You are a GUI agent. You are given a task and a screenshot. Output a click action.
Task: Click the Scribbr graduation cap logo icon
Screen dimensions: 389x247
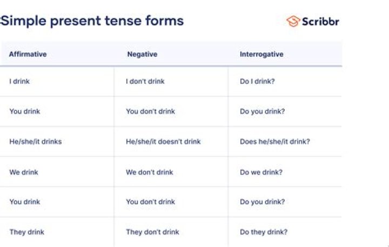pos(293,22)
